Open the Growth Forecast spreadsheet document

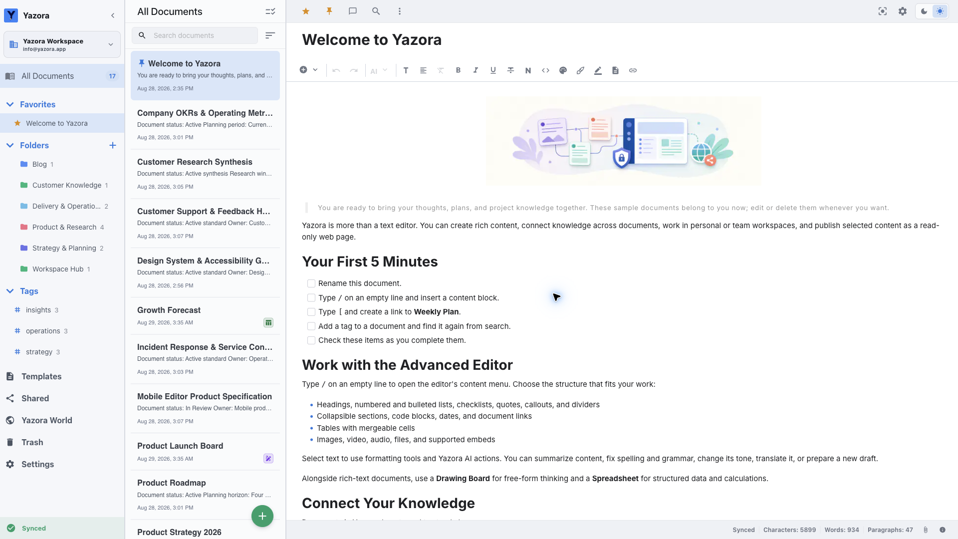(205, 316)
